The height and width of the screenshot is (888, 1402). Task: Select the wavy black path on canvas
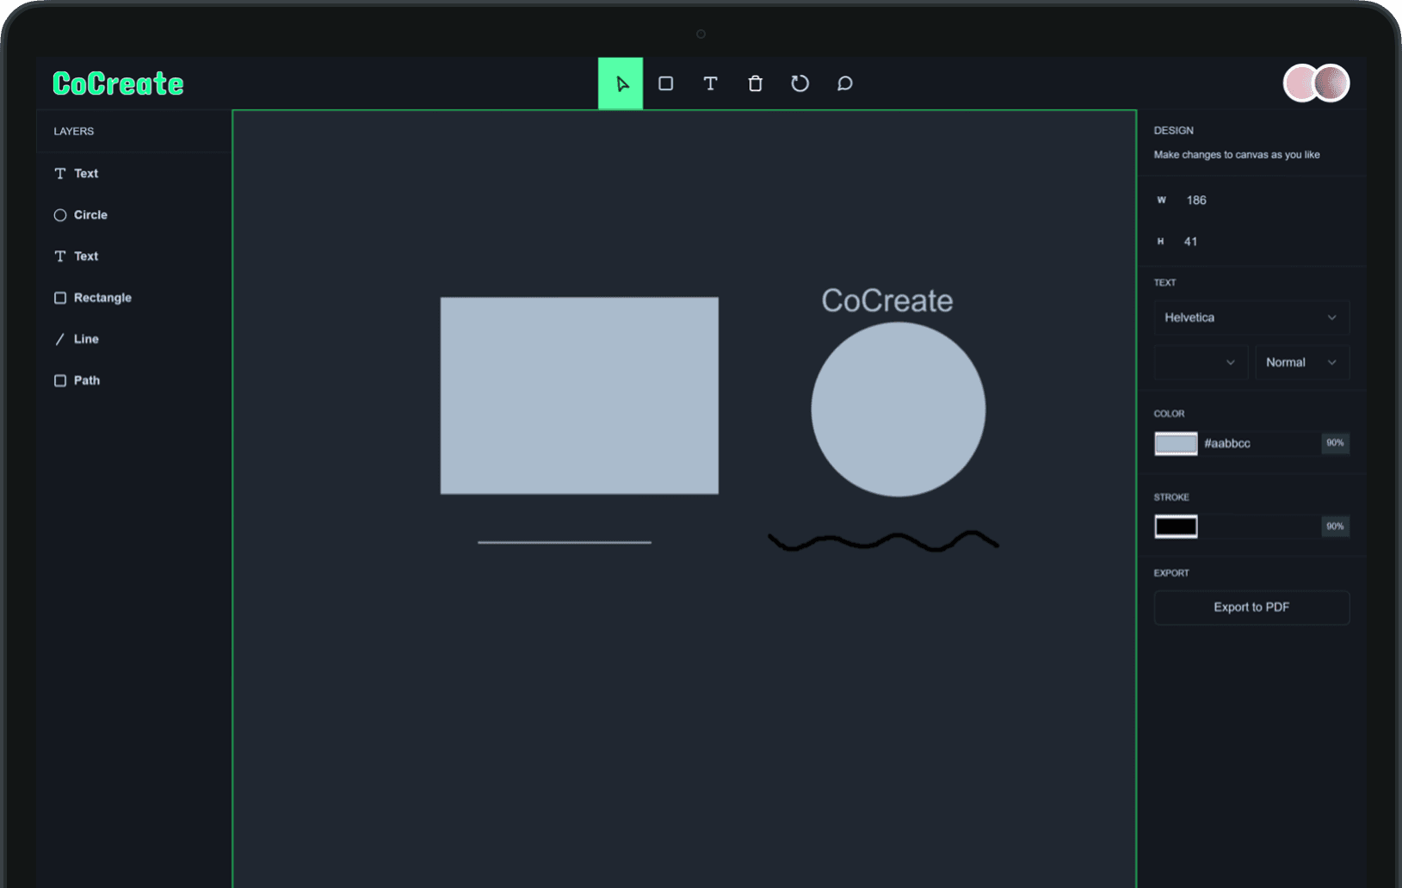pos(883,541)
